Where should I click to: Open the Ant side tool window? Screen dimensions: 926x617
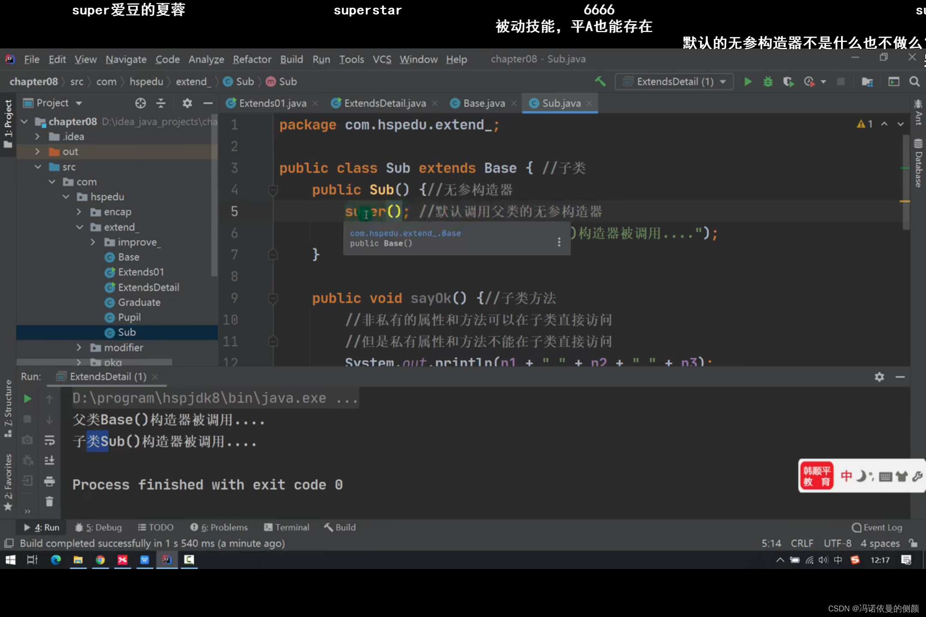(918, 112)
